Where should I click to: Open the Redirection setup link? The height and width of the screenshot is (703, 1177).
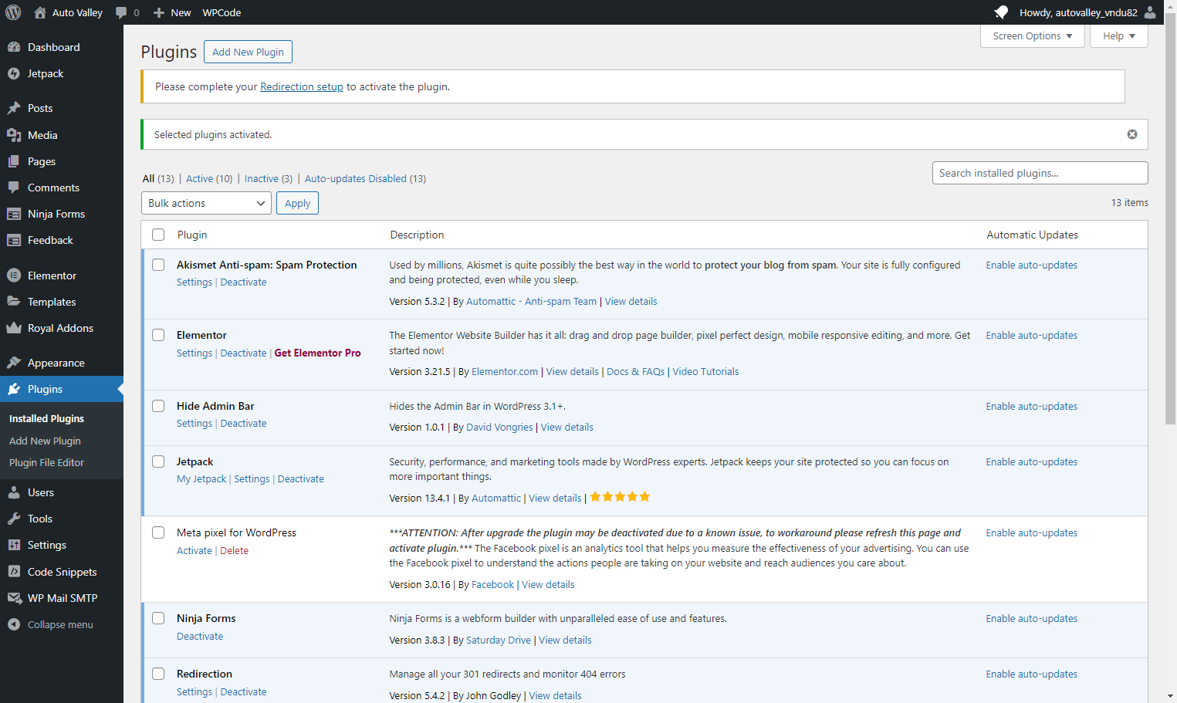tap(302, 86)
